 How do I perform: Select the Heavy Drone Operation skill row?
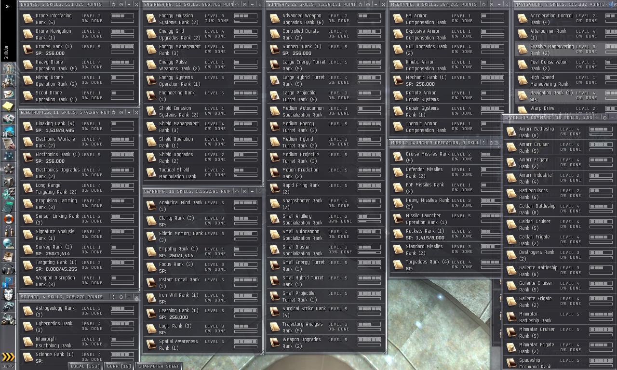click(78, 65)
